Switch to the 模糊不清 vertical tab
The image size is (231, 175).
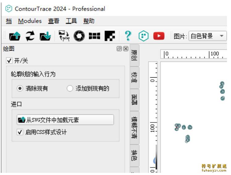point(134,128)
